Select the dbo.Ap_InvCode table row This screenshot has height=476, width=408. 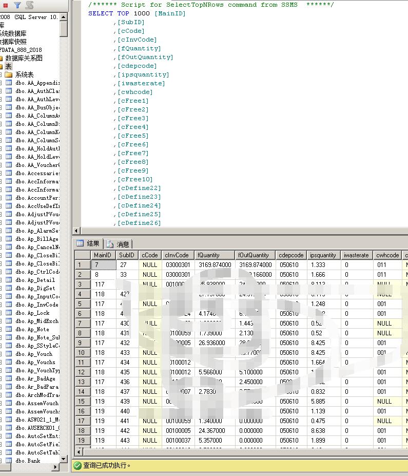tap(37, 304)
